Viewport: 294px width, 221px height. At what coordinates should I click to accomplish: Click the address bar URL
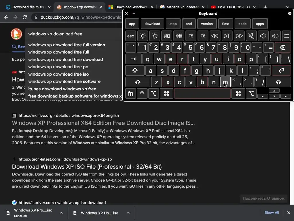pos(82,17)
